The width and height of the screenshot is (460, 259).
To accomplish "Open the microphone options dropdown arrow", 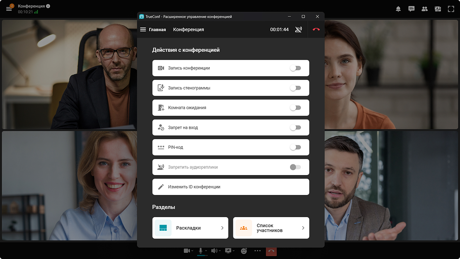I will 206,251.
